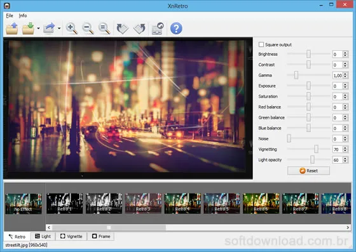
Task: Click the Exposure spinner arrows
Action: [x=345, y=86]
